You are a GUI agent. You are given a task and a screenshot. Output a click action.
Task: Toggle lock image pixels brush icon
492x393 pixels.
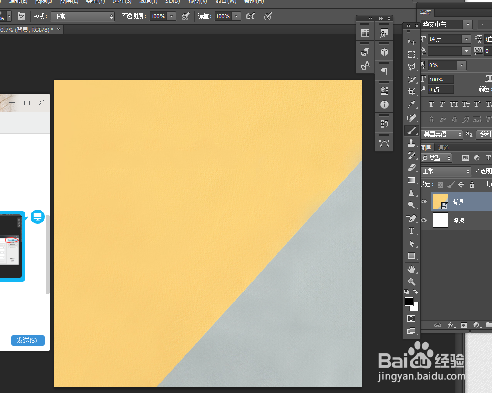coord(451,185)
